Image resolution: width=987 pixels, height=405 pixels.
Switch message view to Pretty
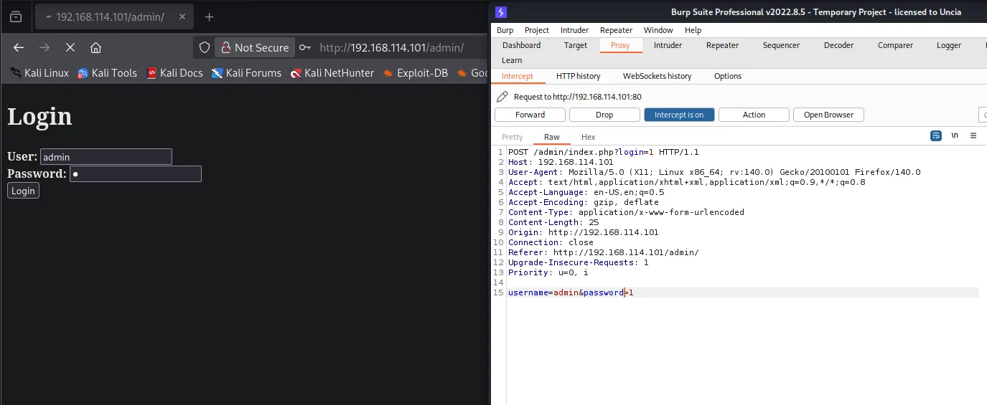[513, 137]
